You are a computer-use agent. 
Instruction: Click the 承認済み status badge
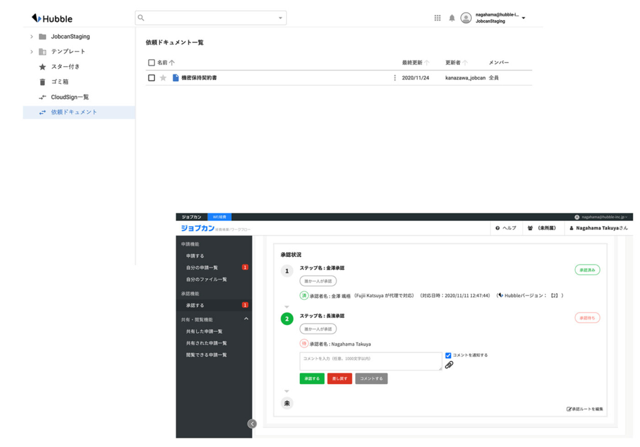587,270
